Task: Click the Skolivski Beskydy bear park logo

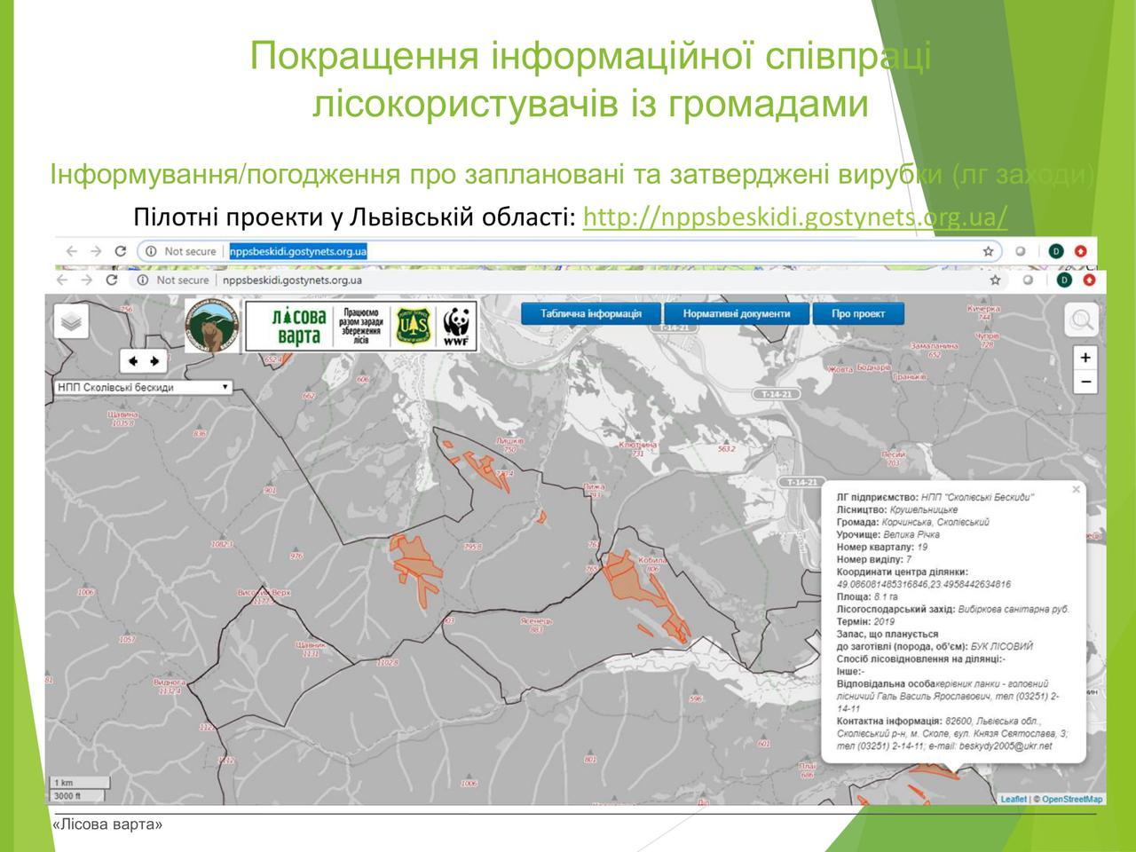Action: click(211, 325)
